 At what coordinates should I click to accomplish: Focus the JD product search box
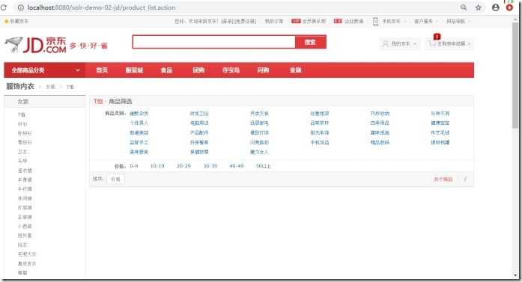click(x=213, y=42)
